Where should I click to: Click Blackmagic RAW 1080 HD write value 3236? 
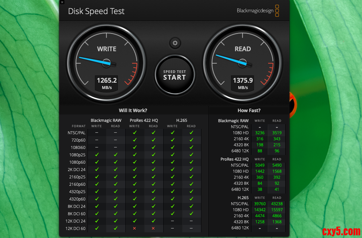(260, 133)
